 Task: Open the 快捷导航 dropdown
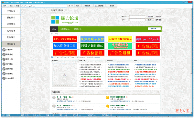154,29
